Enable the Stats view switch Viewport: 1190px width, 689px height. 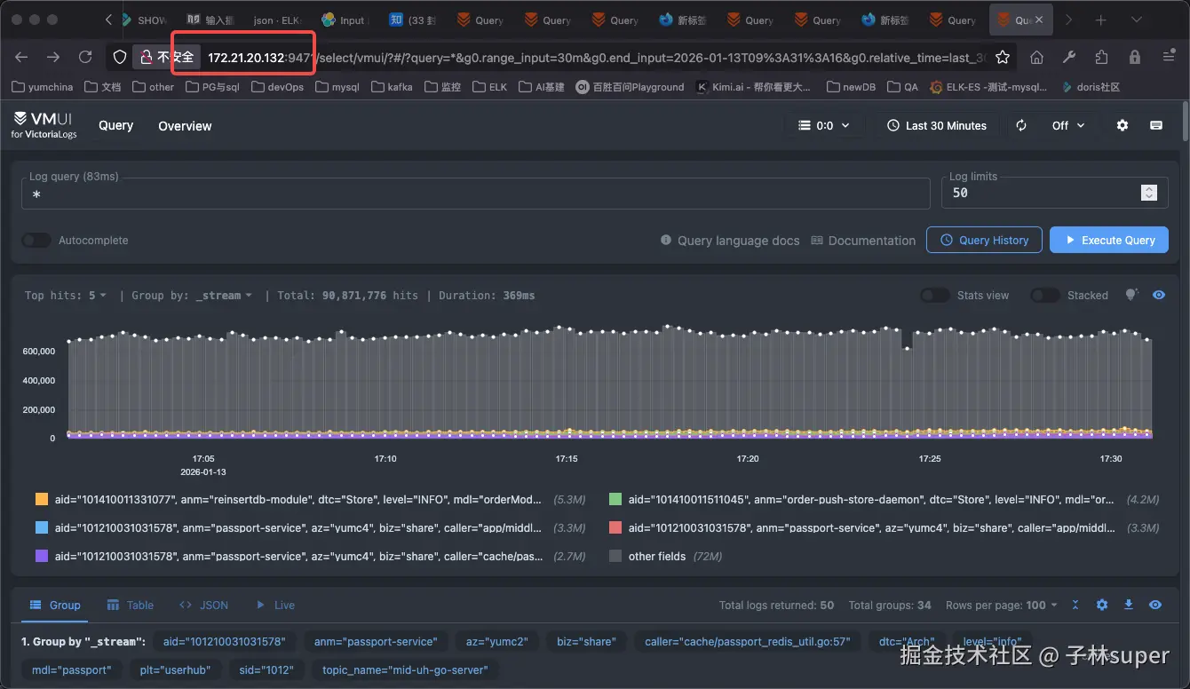[935, 295]
